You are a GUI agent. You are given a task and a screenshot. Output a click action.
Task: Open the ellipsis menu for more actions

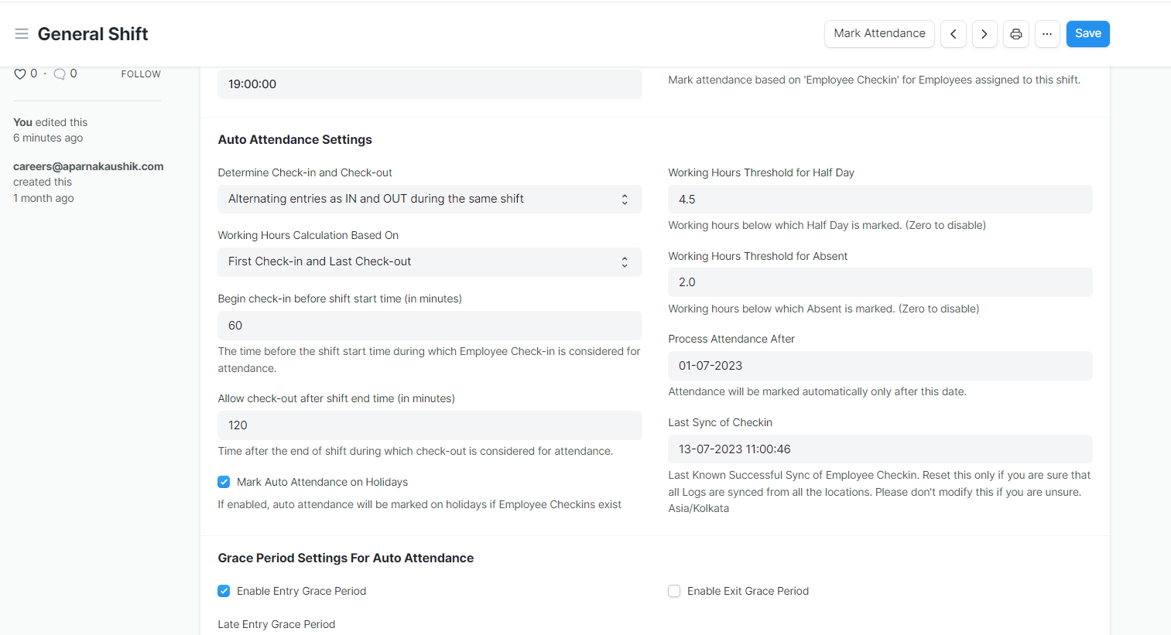pyautogui.click(x=1047, y=33)
